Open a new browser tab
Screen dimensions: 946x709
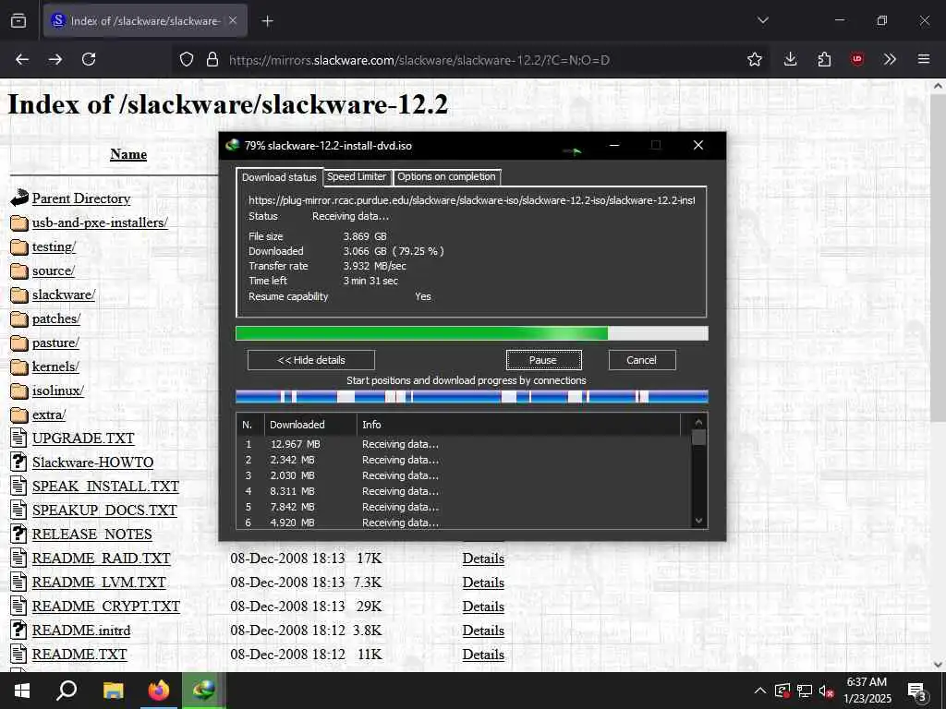click(x=267, y=21)
